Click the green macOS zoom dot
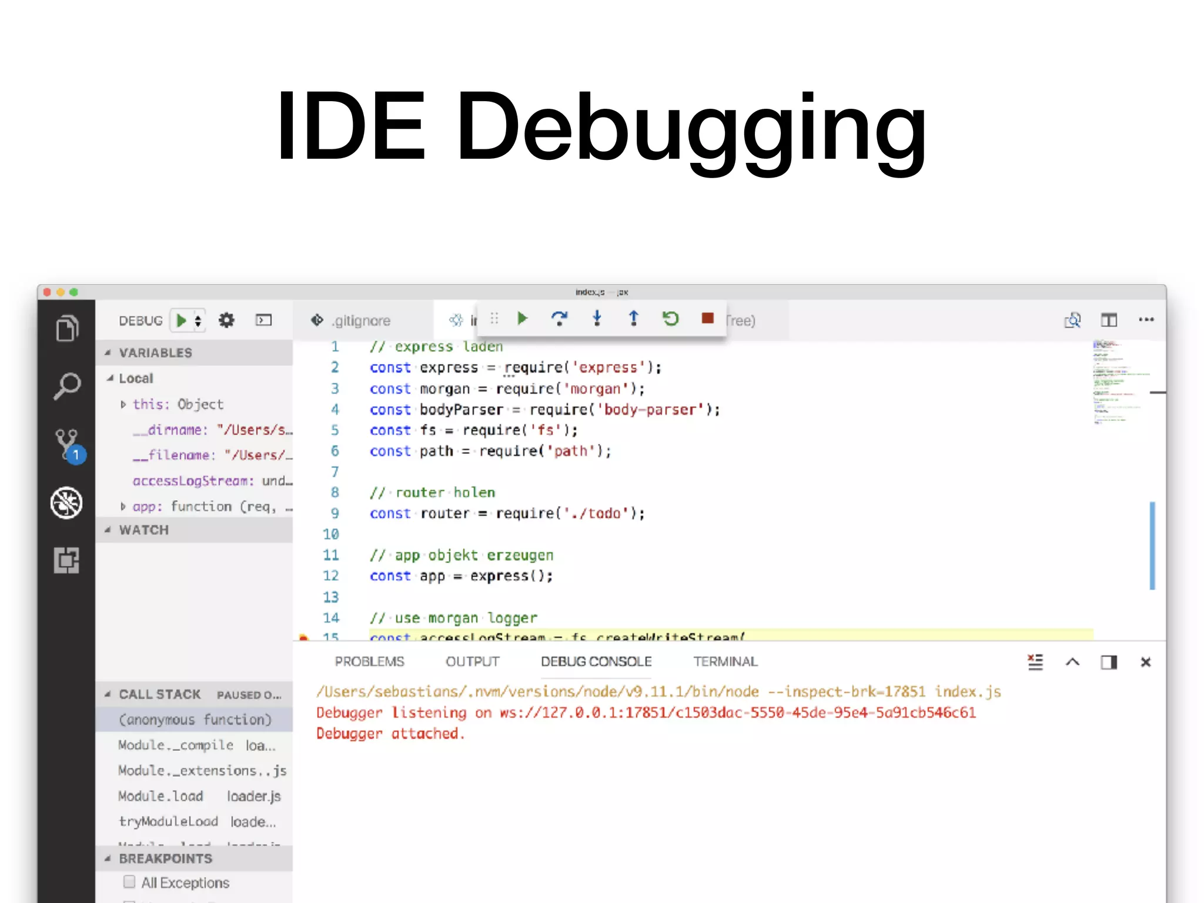This screenshot has height=903, width=1204. point(73,292)
